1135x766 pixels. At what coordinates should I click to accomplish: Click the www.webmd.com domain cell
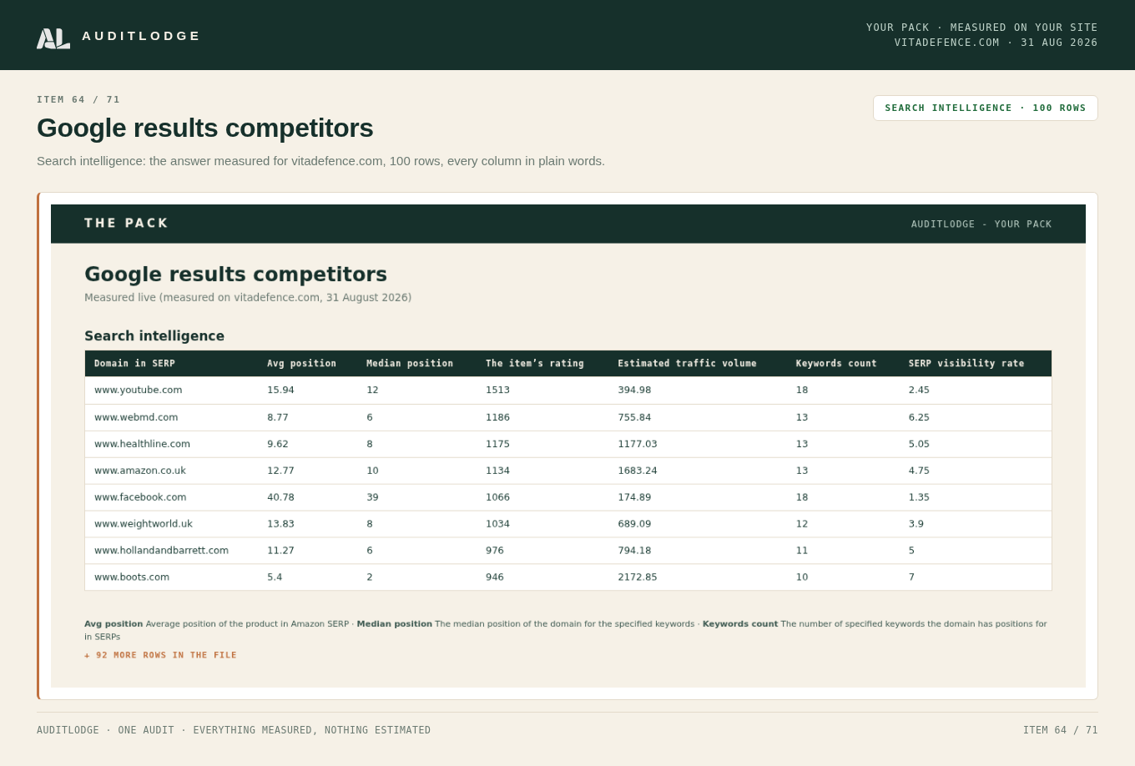136,417
